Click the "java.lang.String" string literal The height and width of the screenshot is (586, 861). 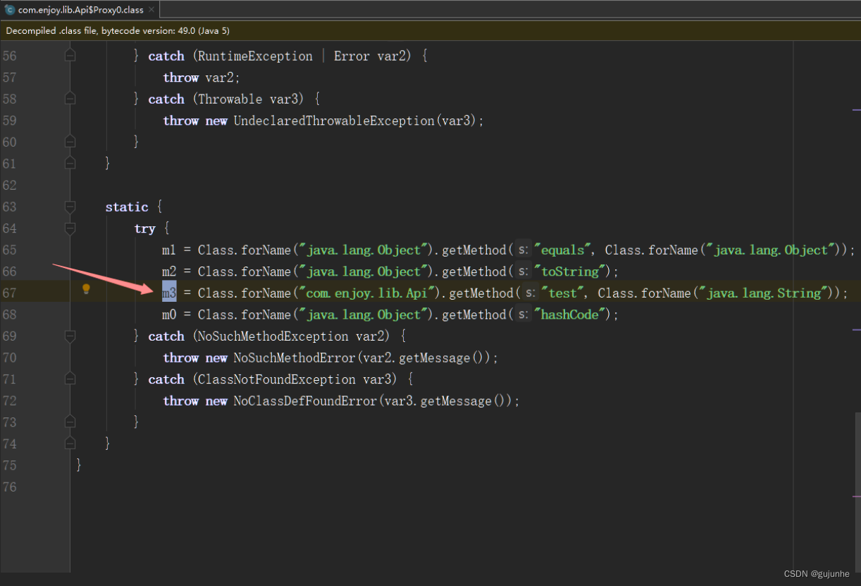[x=764, y=293]
